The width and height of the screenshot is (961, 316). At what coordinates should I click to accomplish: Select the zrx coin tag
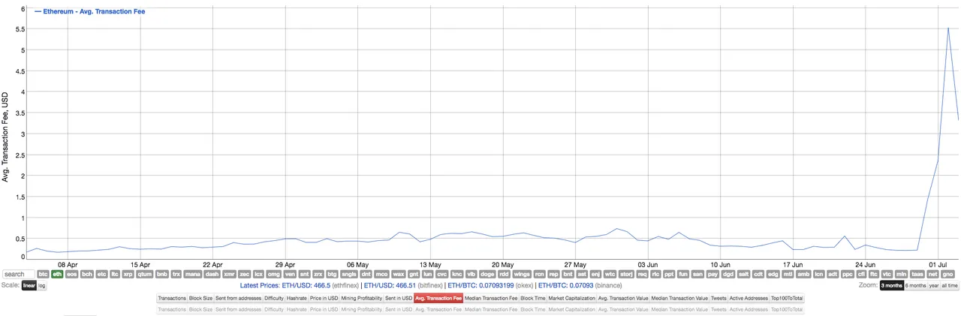tap(318, 274)
